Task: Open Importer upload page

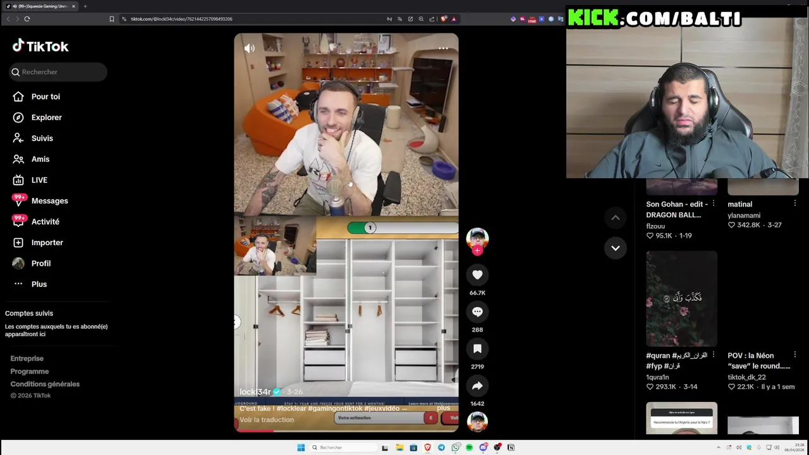Action: click(x=38, y=243)
